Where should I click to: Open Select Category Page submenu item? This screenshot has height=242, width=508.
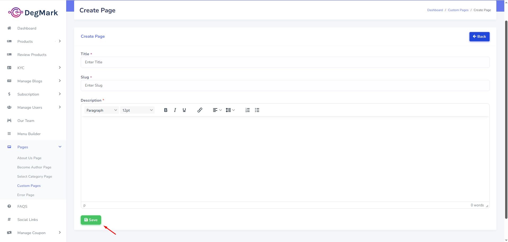coord(35,176)
